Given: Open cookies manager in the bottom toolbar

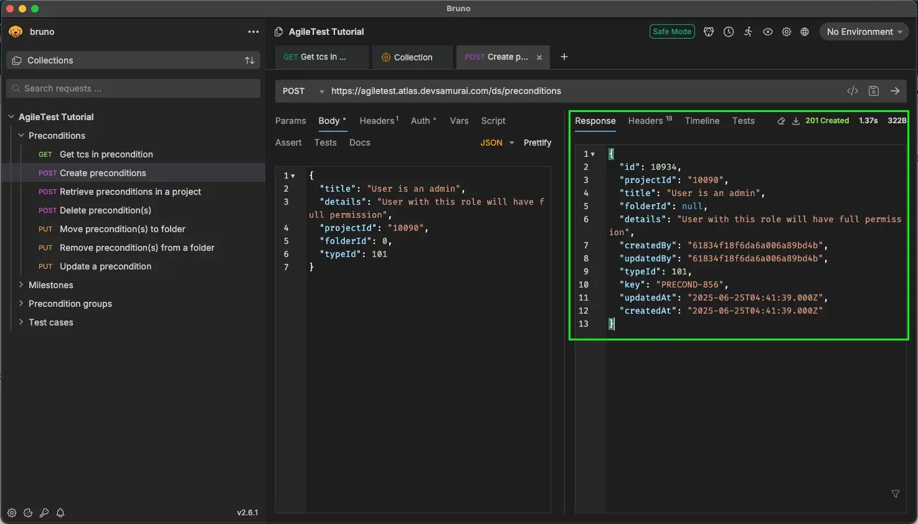Looking at the screenshot, I should coord(27,513).
